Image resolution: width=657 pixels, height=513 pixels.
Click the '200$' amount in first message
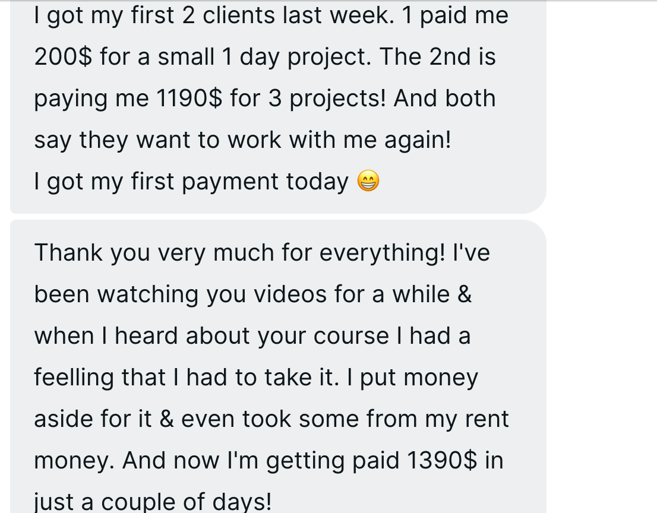click(63, 57)
